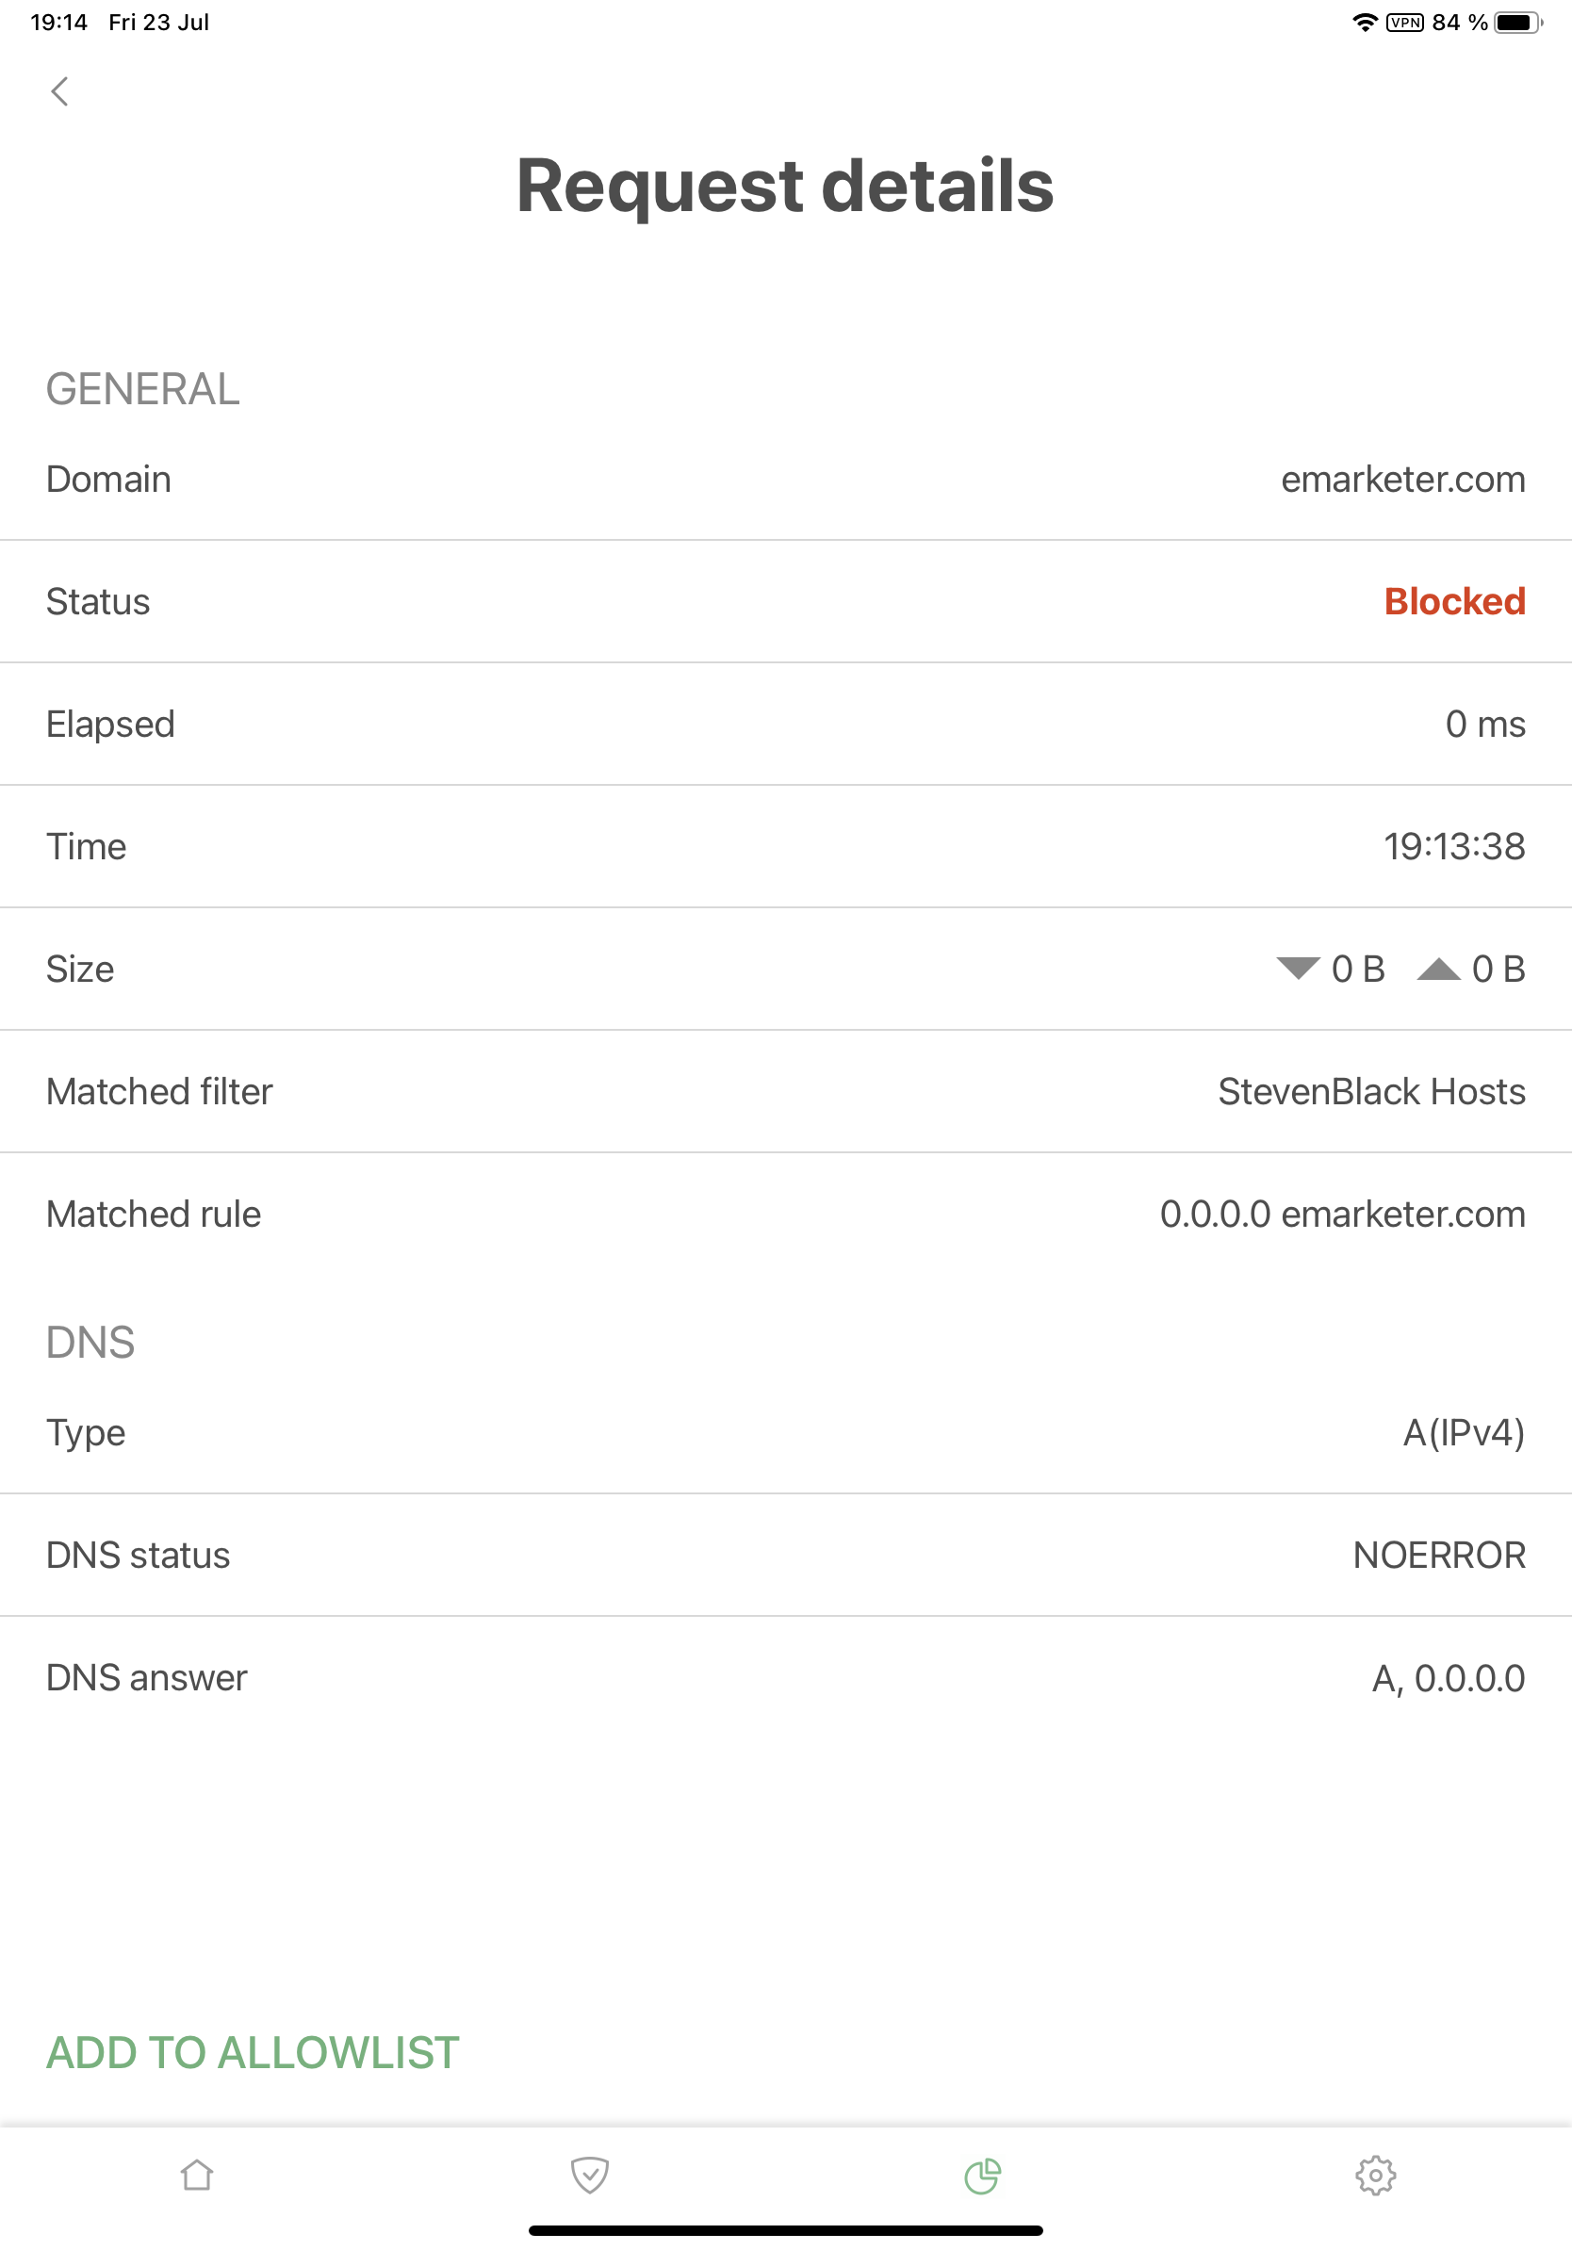Tap the VPN indicator in status bar
Viewport: 1572px width, 2250px height.
pos(1404,22)
